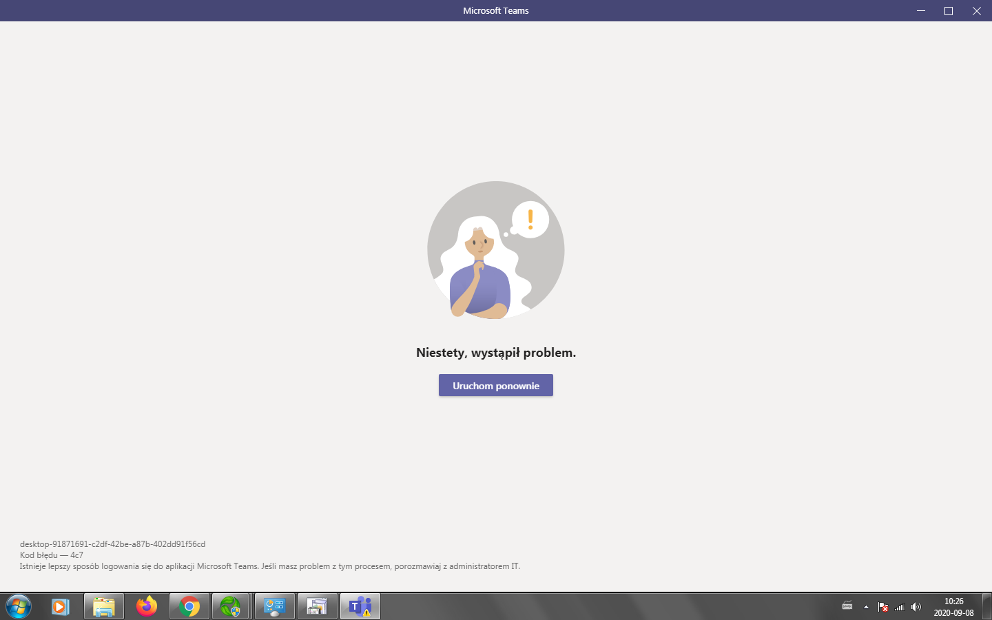This screenshot has height=620, width=992.
Task: Click the 'Niestety, wystąpił problem.' heading
Action: 496,353
